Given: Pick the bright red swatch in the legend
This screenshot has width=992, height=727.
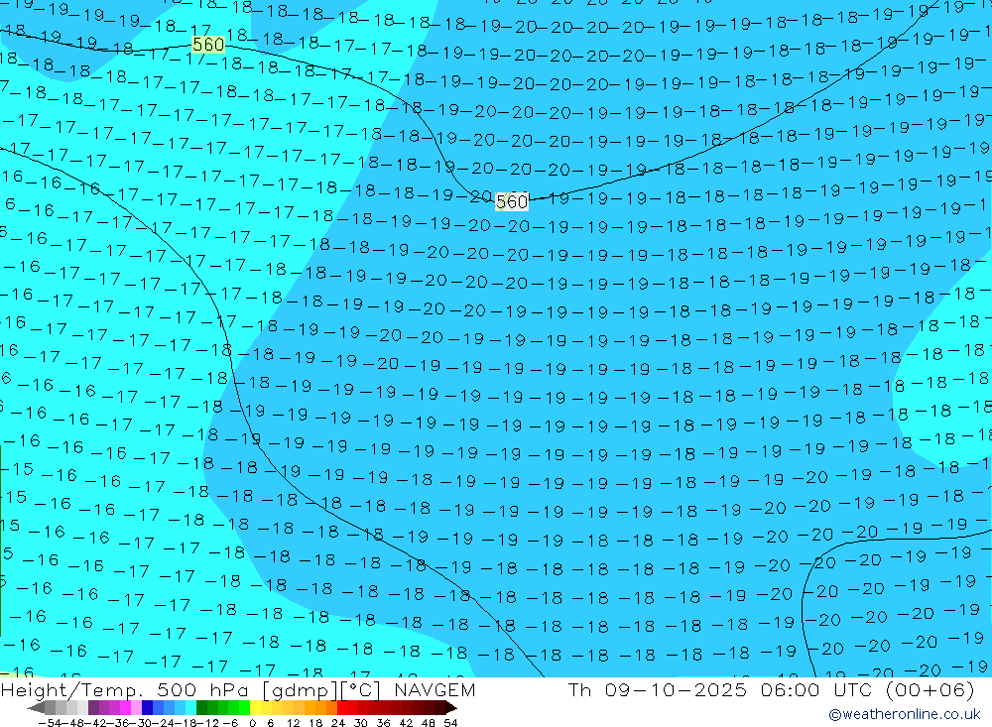Looking at the screenshot, I should click(342, 708).
